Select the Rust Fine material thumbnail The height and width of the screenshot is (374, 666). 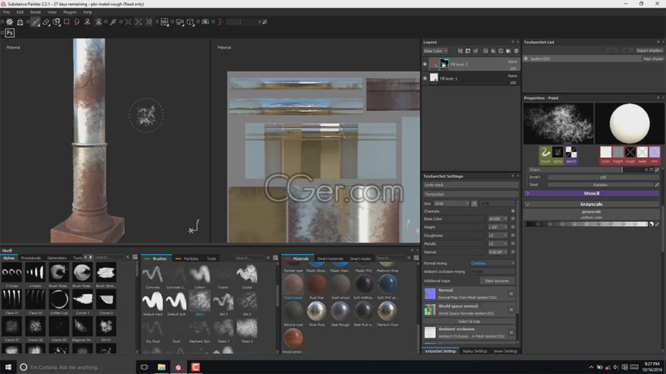click(x=316, y=284)
